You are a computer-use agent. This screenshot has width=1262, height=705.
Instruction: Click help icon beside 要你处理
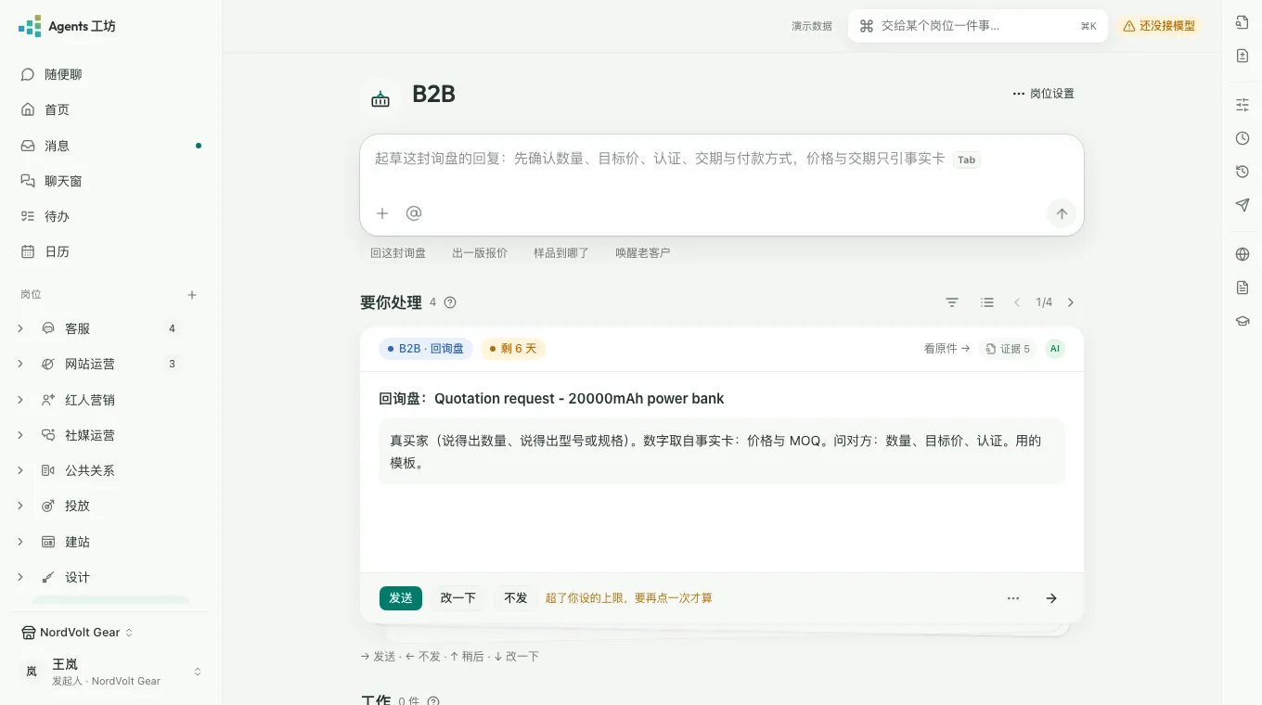[450, 302]
